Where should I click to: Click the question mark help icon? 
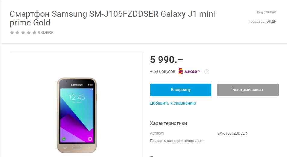(x=207, y=72)
